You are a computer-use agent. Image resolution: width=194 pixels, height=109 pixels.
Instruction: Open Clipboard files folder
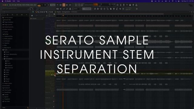pos(8,36)
